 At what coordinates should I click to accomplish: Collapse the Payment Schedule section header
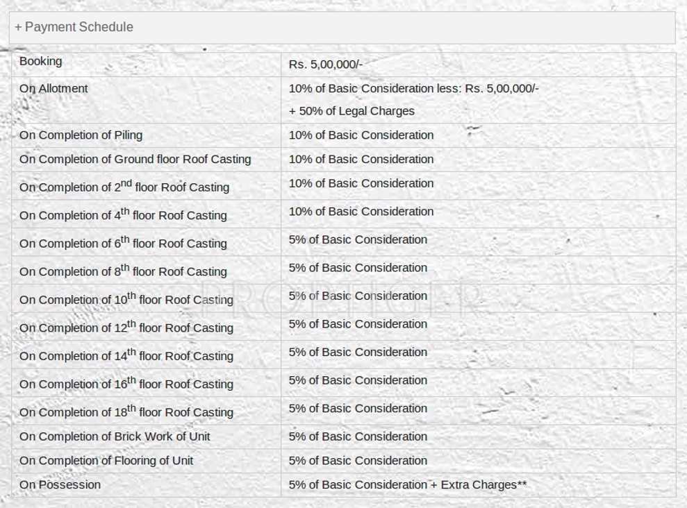click(x=74, y=27)
